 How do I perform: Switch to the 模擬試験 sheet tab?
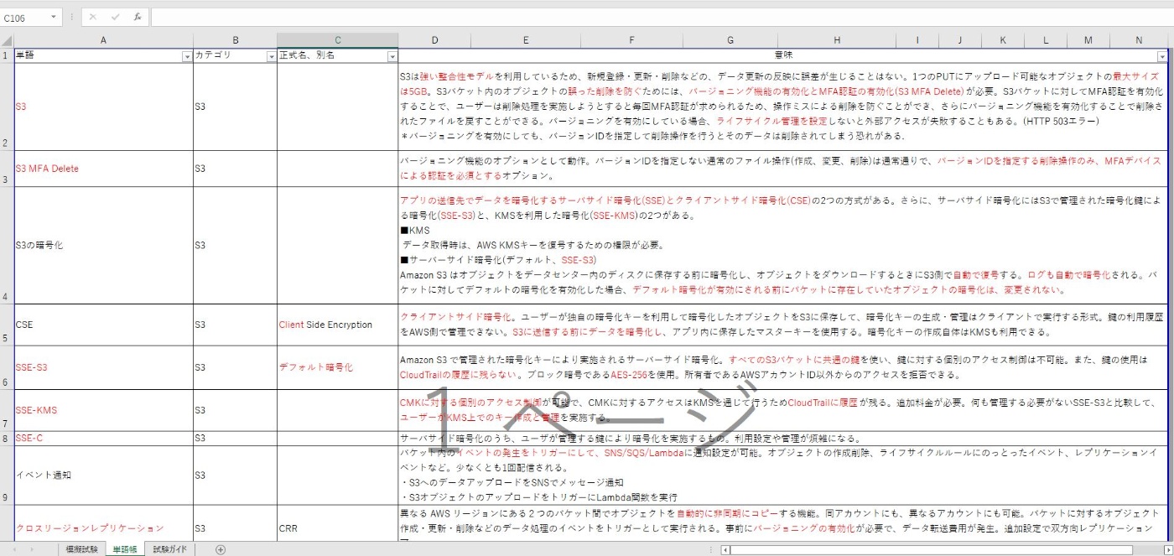(82, 550)
